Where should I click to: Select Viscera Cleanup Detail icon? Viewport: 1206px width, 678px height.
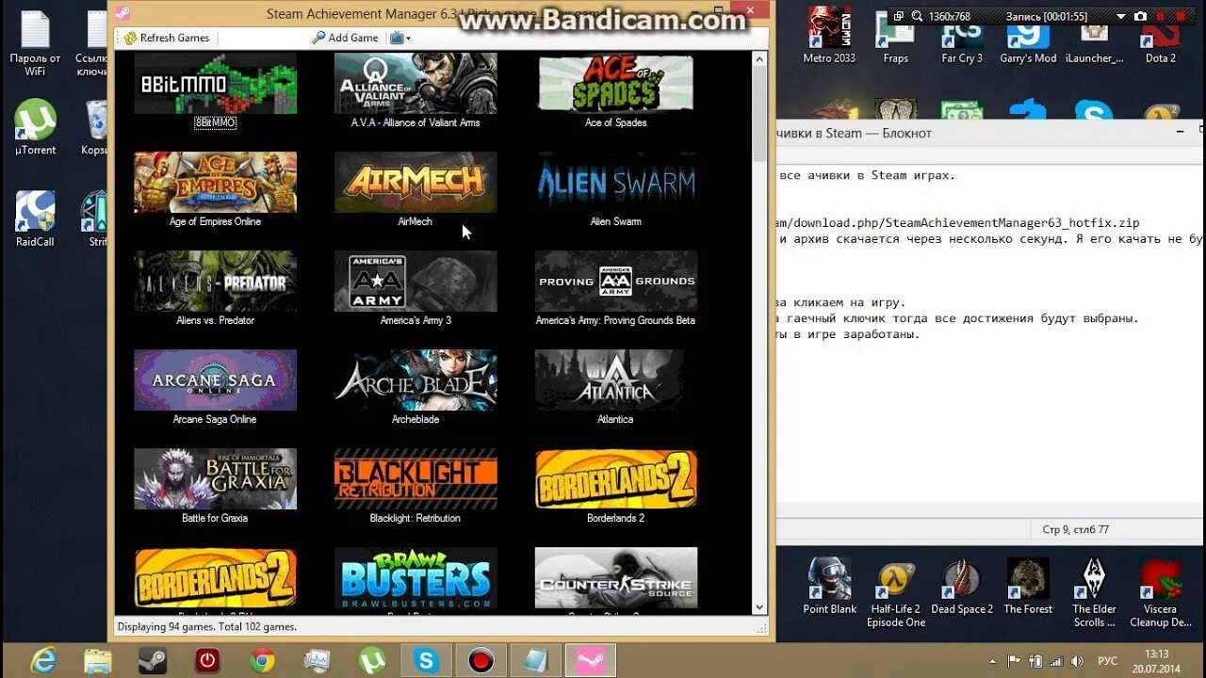pos(1161,592)
